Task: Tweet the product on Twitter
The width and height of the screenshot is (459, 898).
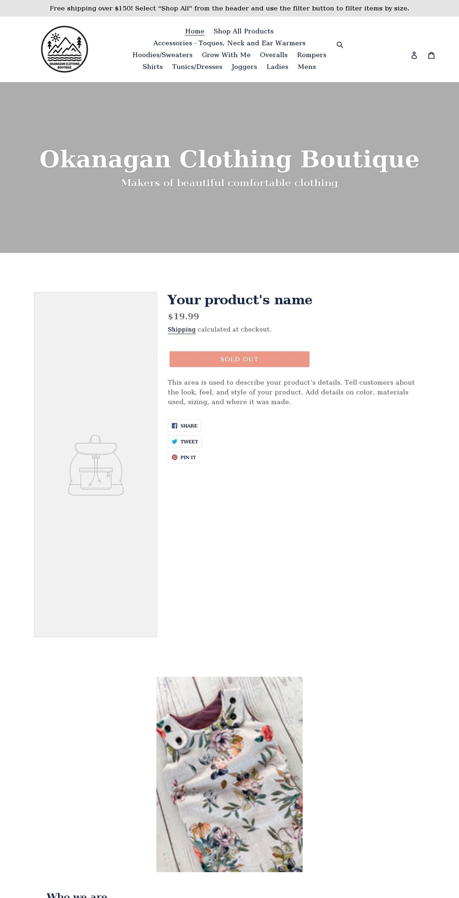Action: (185, 442)
